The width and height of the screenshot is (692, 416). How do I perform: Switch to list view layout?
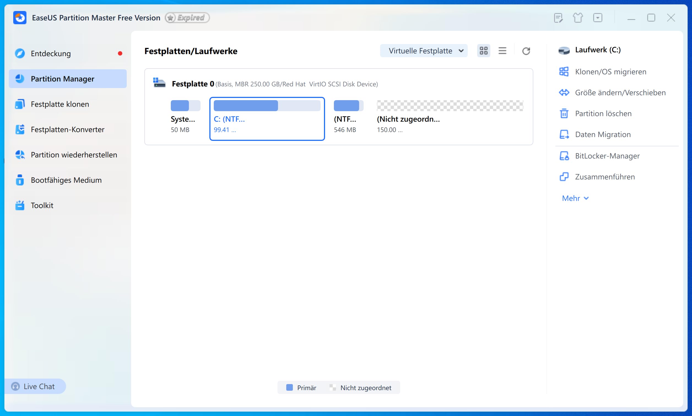pyautogui.click(x=502, y=51)
